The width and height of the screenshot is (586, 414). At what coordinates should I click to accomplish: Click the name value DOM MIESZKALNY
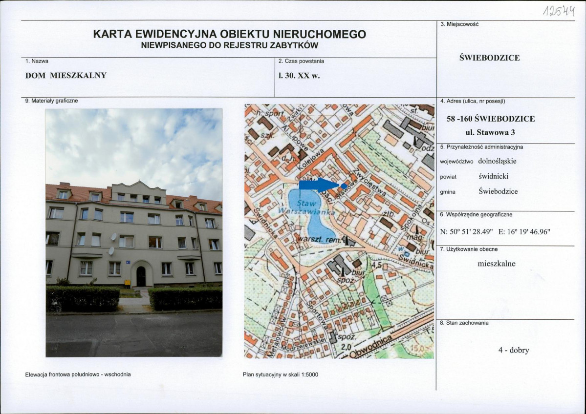click(x=66, y=75)
